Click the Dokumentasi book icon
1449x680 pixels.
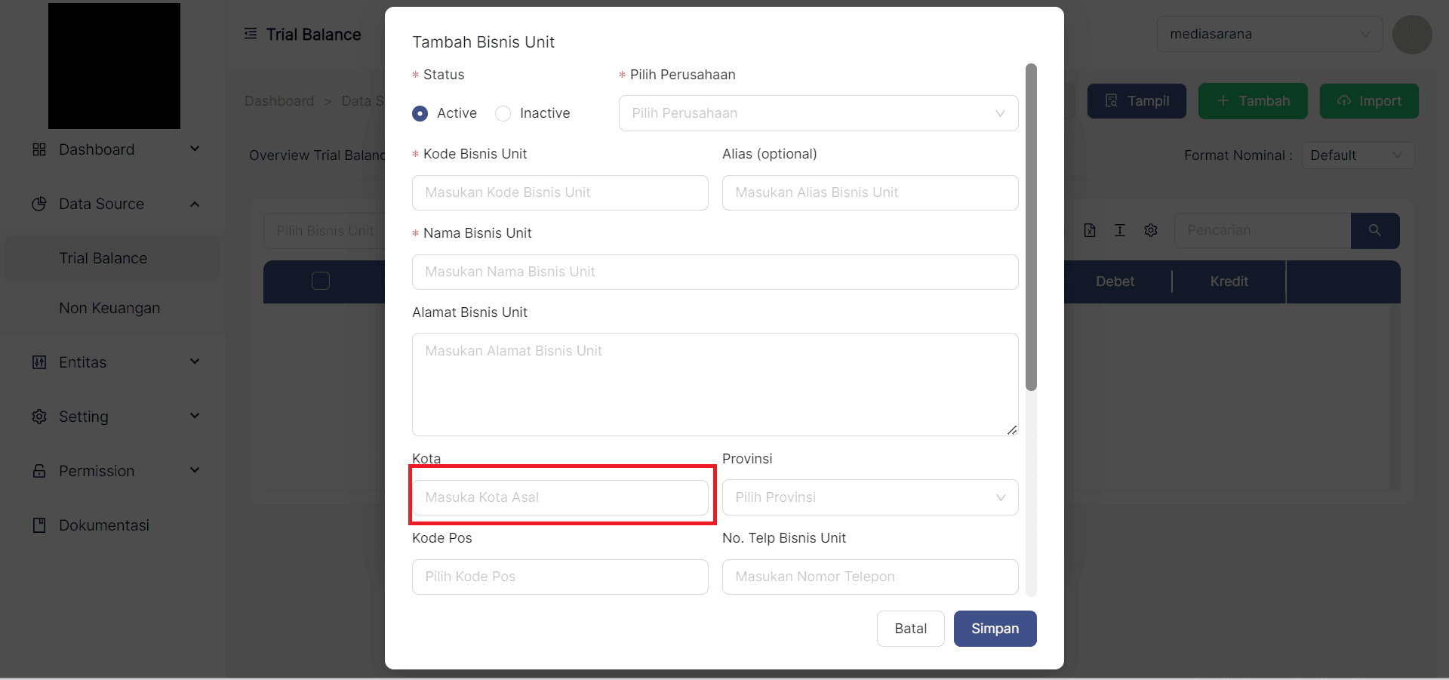(x=39, y=525)
